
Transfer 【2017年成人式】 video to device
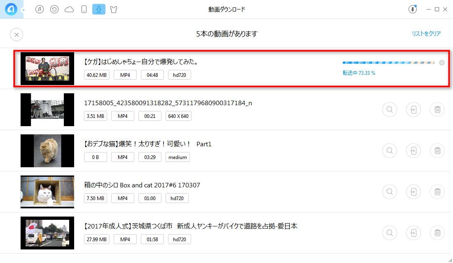coord(413,233)
